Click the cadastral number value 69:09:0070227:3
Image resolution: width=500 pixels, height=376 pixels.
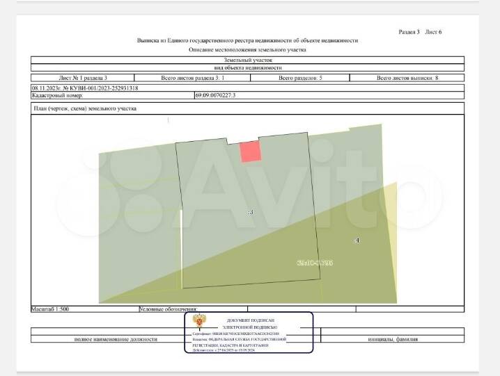coord(216,95)
